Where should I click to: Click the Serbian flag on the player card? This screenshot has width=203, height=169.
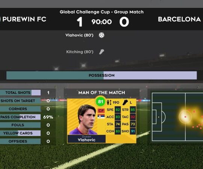101,116
